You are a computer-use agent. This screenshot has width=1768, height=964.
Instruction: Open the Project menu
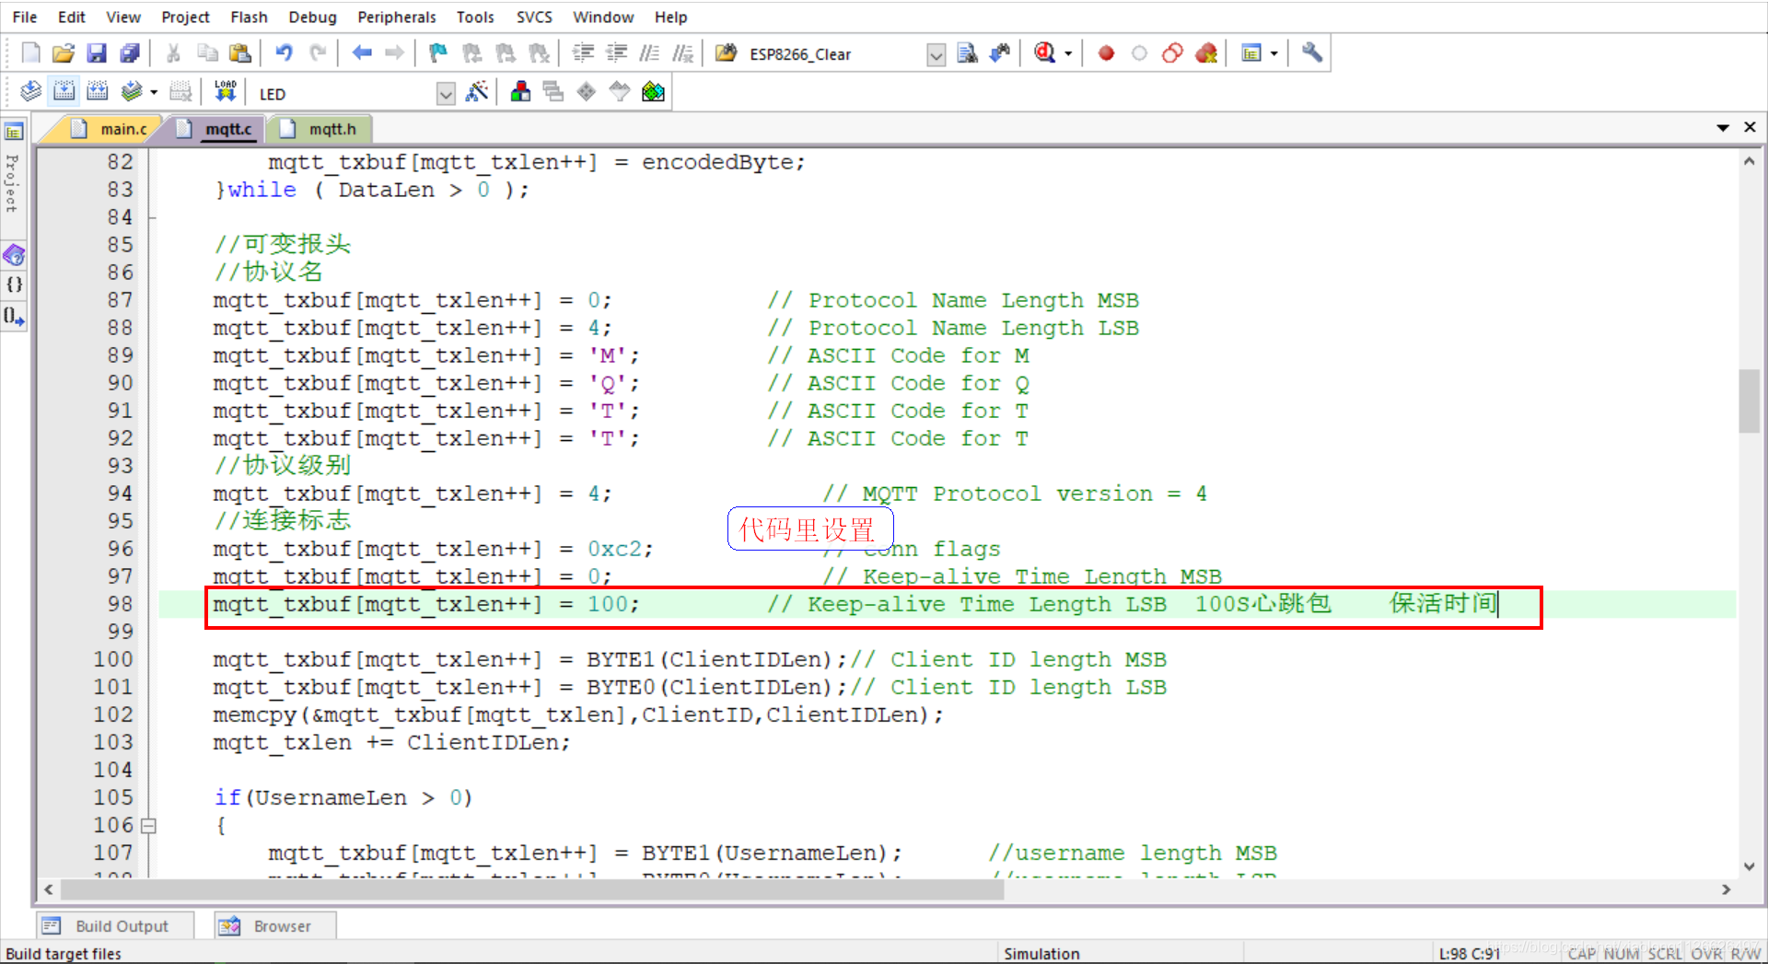pyautogui.click(x=185, y=17)
